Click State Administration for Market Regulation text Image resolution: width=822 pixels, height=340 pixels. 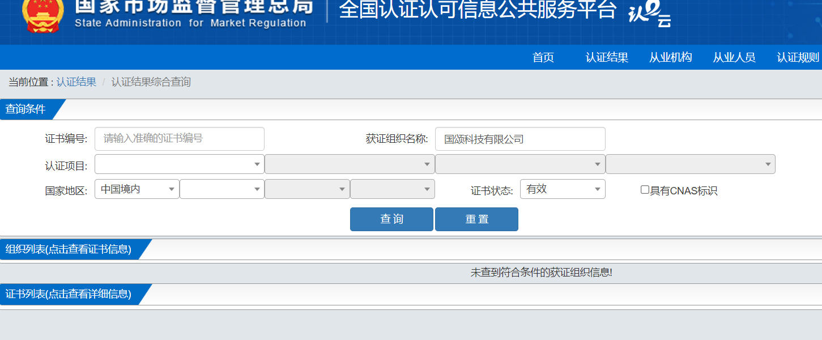tap(190, 23)
